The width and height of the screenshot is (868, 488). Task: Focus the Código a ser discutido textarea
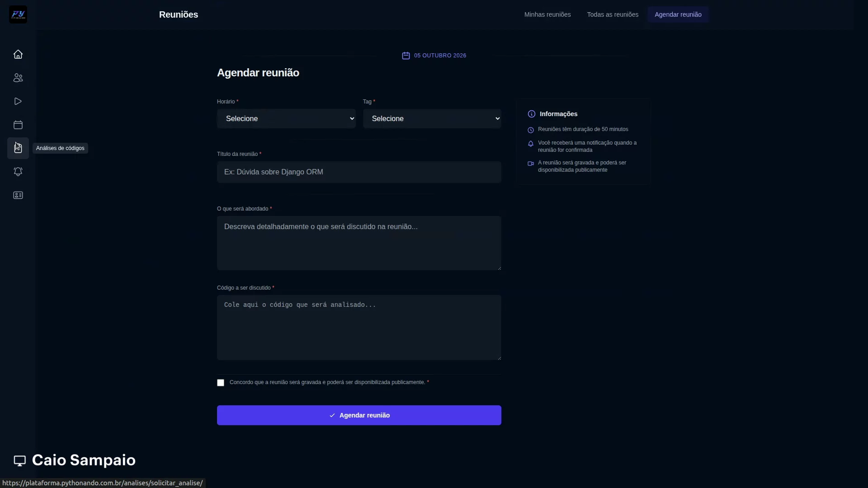[x=359, y=328]
